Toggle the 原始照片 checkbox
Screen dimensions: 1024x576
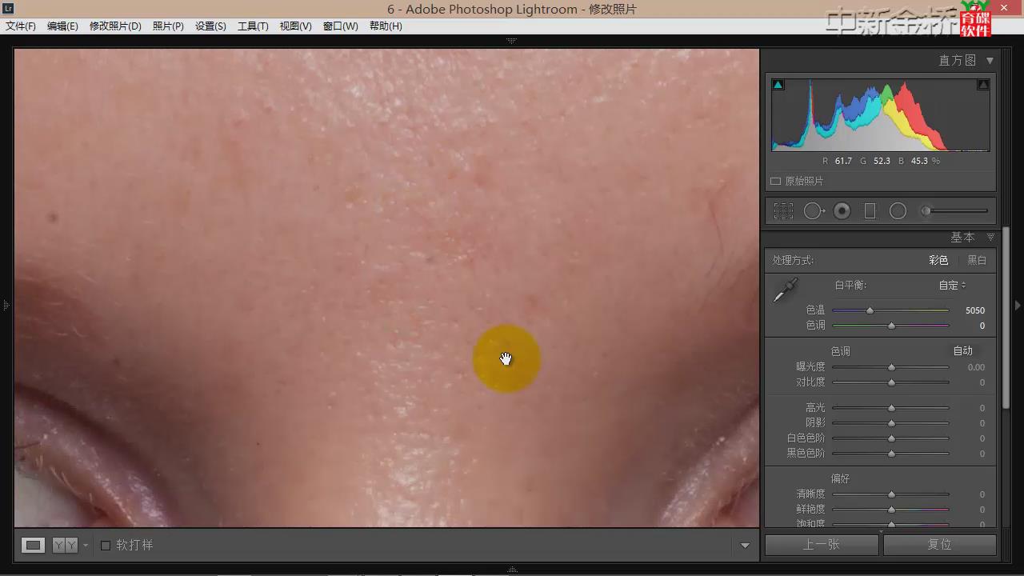(775, 182)
